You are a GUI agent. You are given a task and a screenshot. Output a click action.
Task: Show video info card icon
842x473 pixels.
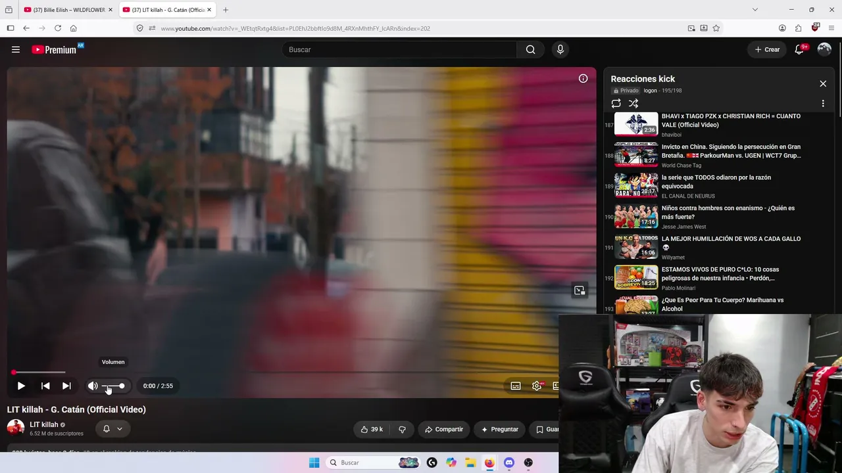pos(583,78)
